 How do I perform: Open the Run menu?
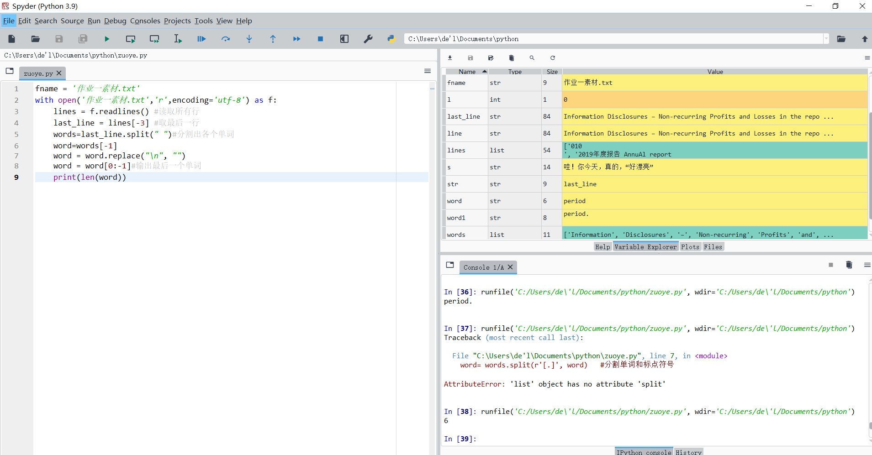tap(94, 21)
